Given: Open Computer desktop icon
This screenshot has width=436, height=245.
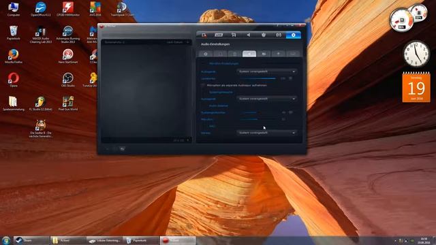Looking at the screenshot, I should click(14, 9).
